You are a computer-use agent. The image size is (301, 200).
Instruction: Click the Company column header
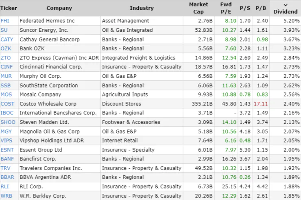[x=59, y=8]
